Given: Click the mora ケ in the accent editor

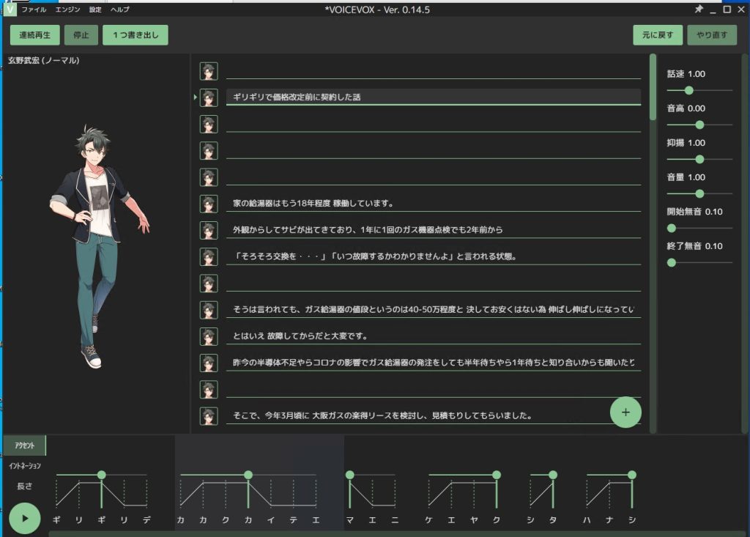Looking at the screenshot, I should 428,519.
